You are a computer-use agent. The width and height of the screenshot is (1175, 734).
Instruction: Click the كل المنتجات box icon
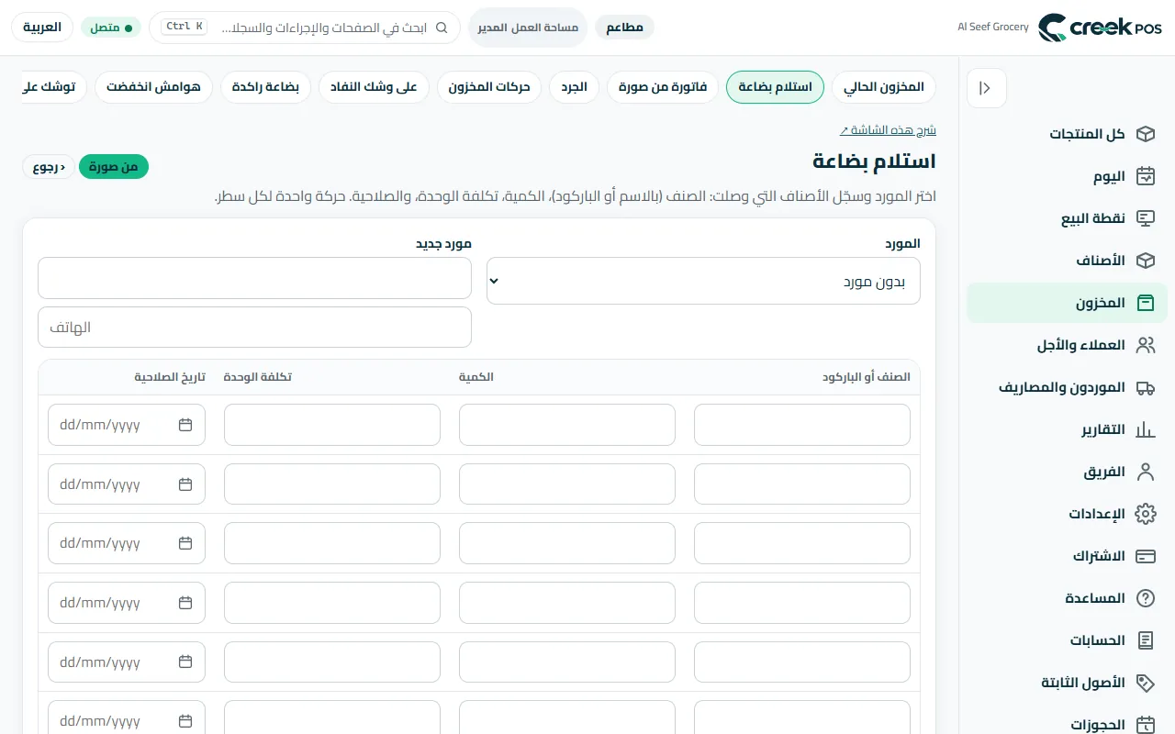(1145, 134)
